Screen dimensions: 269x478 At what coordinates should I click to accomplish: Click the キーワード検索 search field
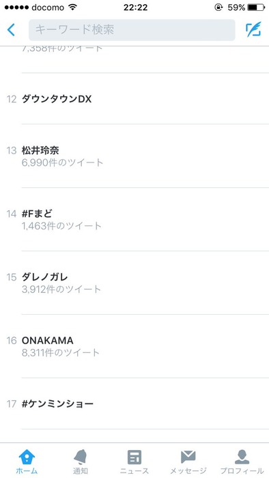click(132, 30)
